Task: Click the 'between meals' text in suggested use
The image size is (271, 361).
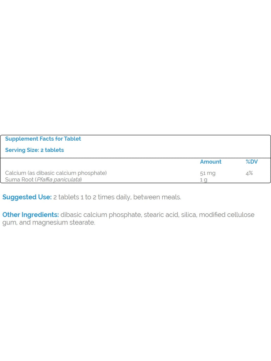Action: (x=157, y=197)
